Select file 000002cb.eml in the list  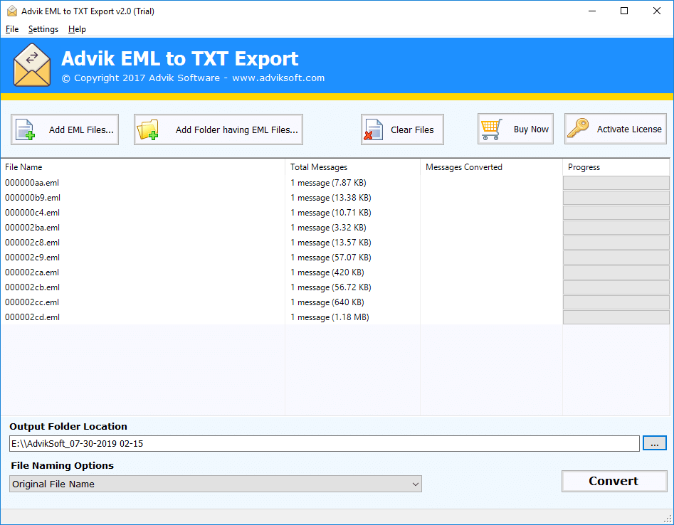32,287
